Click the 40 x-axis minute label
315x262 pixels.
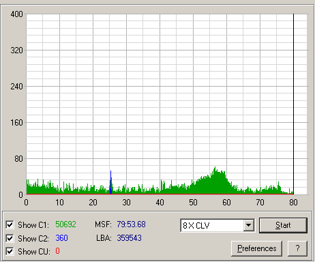tap(160, 202)
